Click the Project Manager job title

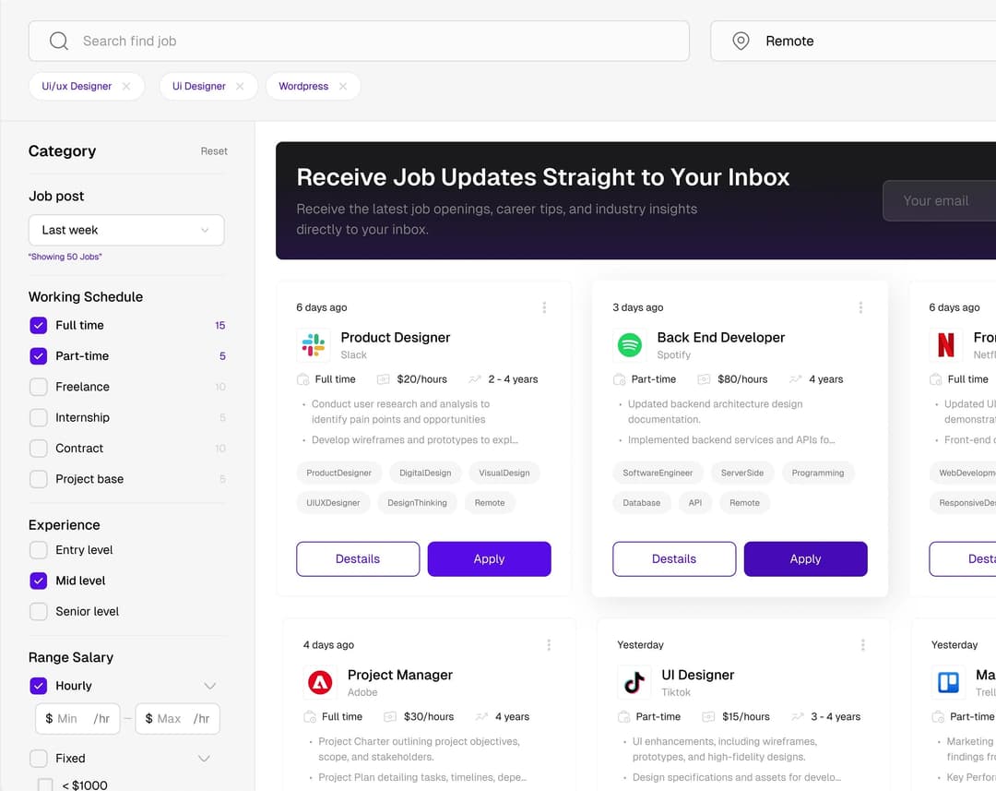[x=400, y=676]
